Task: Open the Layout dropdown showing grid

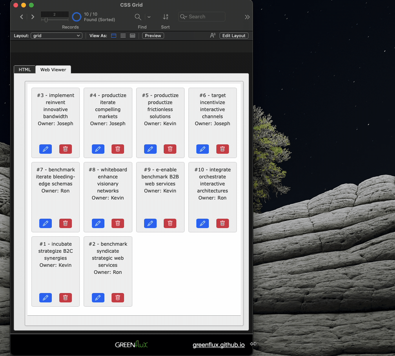Action: 56,36
